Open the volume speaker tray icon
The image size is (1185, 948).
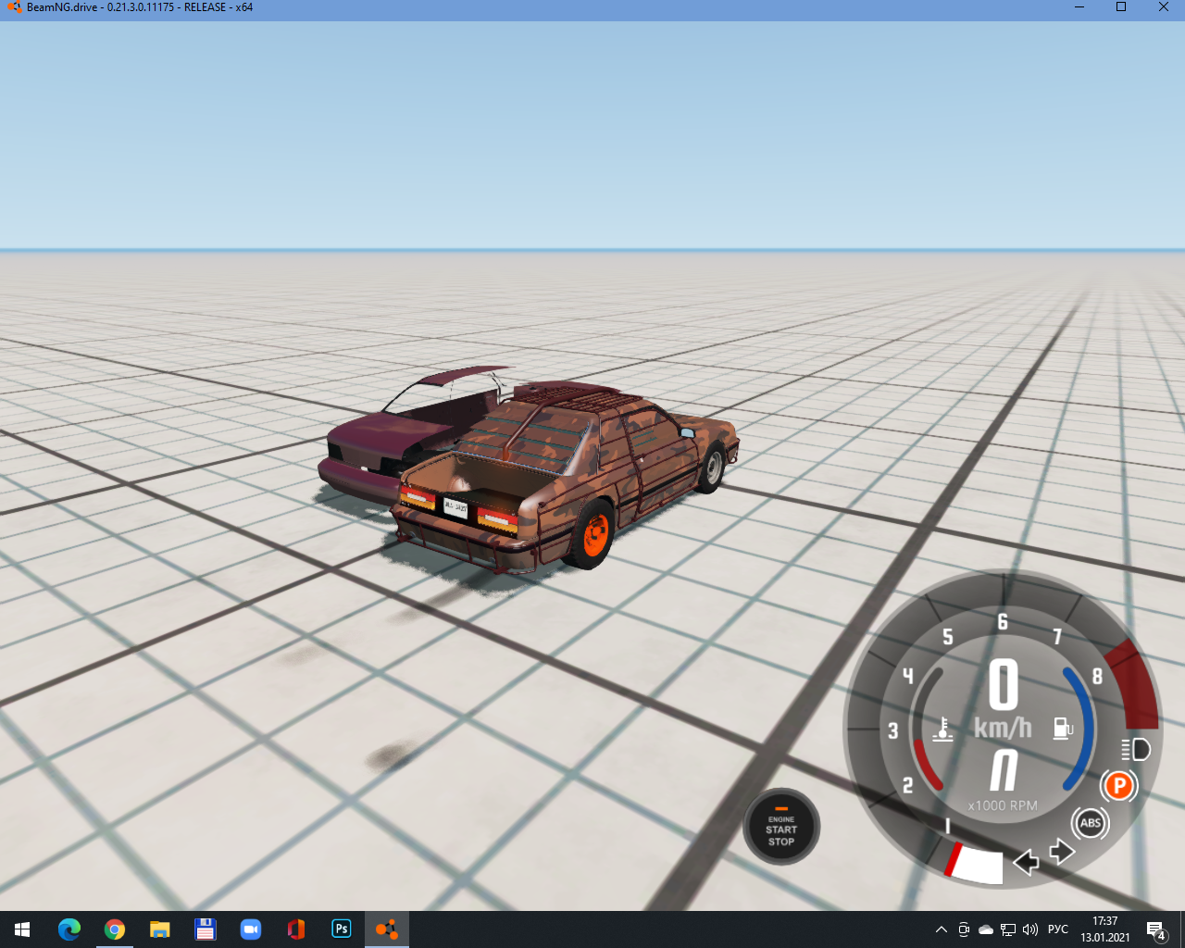tap(1030, 929)
